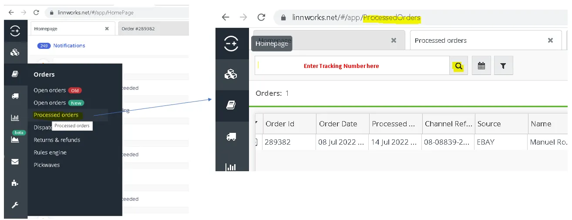Open Inventory boxes icon in left screenshot sidebar
Viewport: 572px width, 220px height.
(15, 53)
